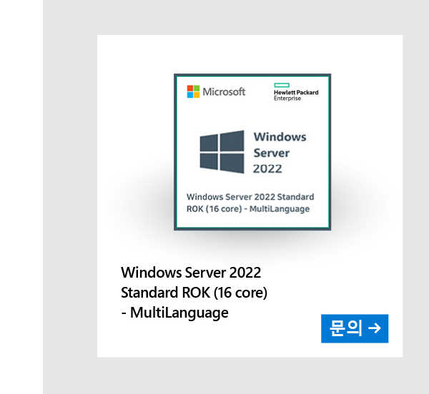
Task: Open the Windows Server 2022 product box thumbnail
Action: [252, 152]
